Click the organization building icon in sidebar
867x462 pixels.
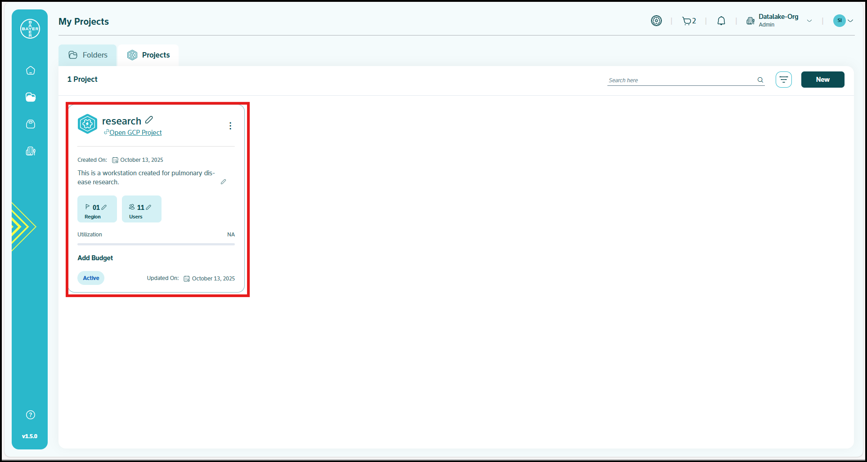[31, 151]
